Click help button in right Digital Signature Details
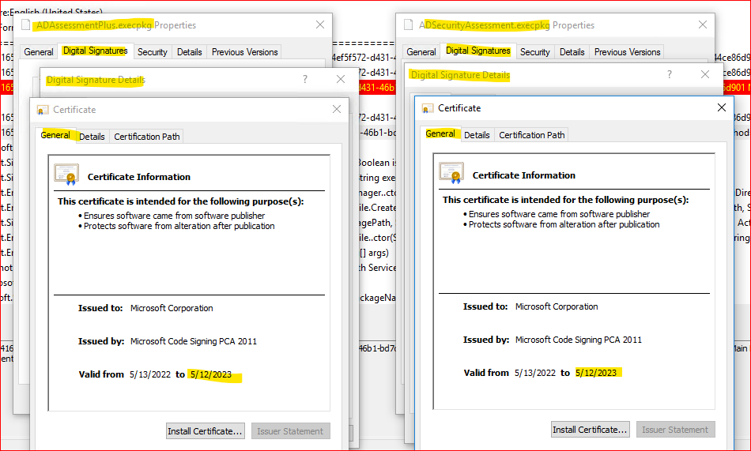The image size is (751, 451). tap(670, 74)
